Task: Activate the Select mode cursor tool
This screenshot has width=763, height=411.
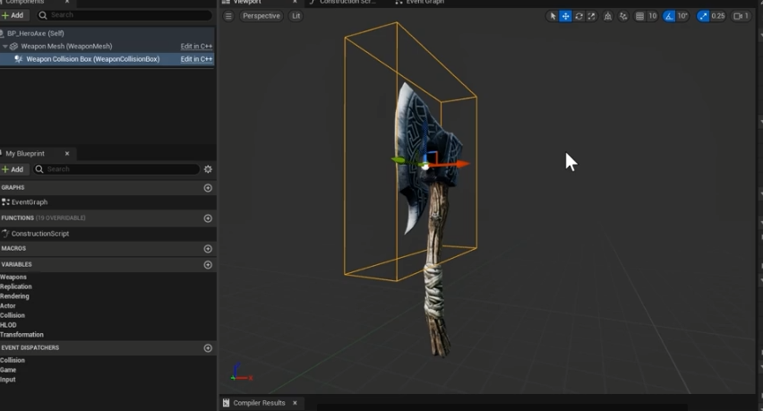Action: tap(553, 16)
